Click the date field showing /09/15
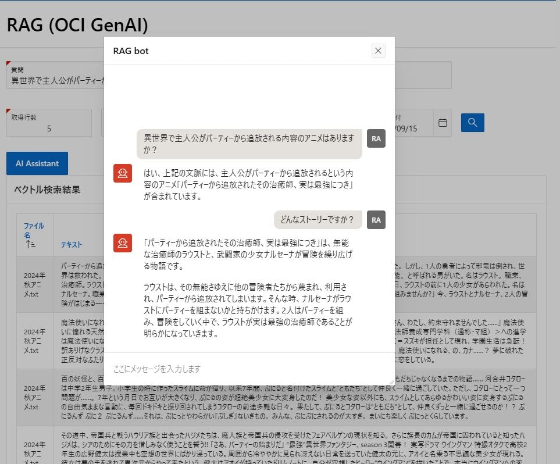 pos(414,123)
